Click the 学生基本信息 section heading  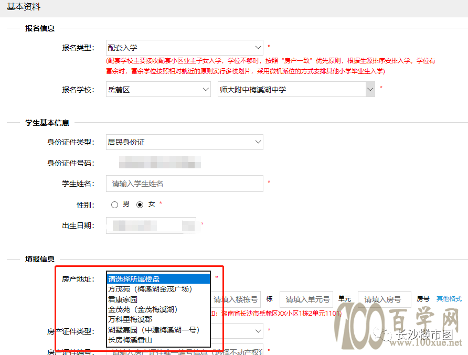pyautogui.click(x=47, y=123)
